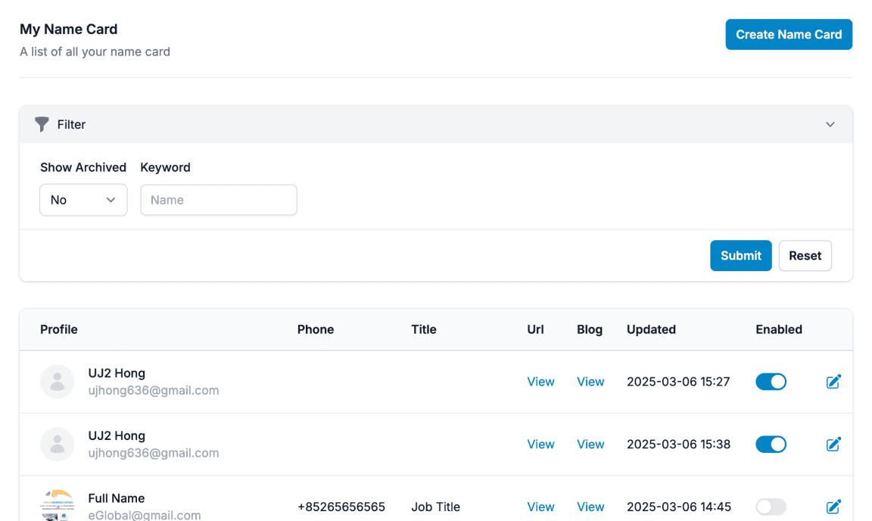The height and width of the screenshot is (521, 872).
Task: Click edit icon for UJ2 Hong updated 15:38
Action: pyautogui.click(x=833, y=445)
